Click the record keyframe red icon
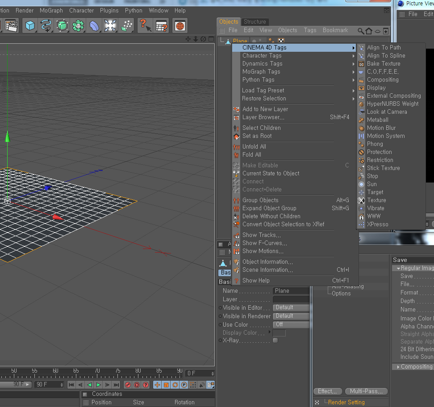This screenshot has width=434, height=407. (x=128, y=385)
